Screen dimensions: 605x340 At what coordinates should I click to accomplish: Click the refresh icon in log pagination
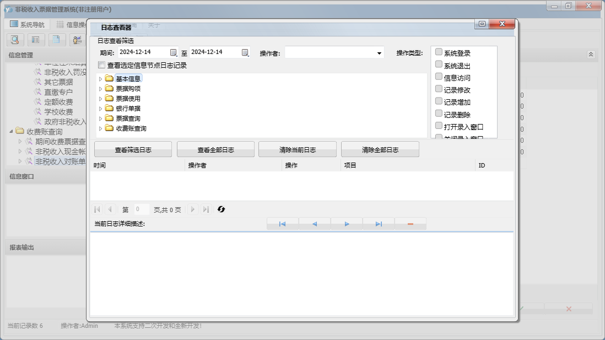click(x=222, y=209)
